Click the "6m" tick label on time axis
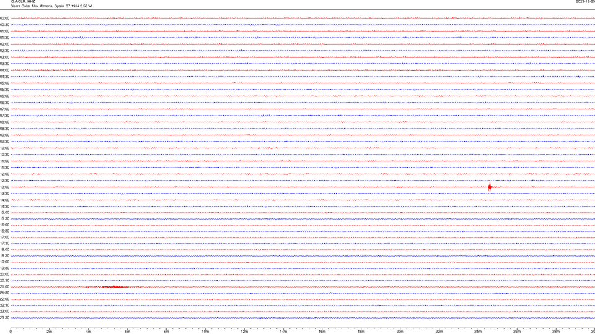The height and width of the screenshot is (334, 595). click(x=128, y=332)
